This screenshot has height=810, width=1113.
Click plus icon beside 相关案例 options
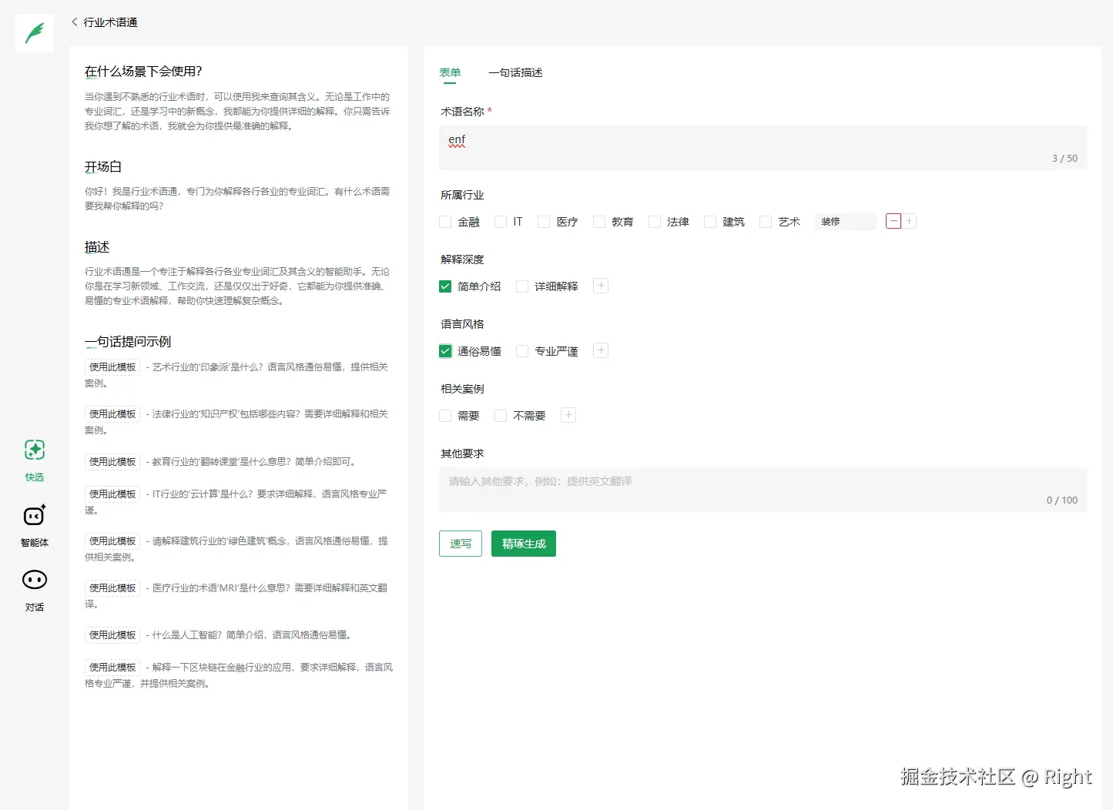(x=568, y=415)
